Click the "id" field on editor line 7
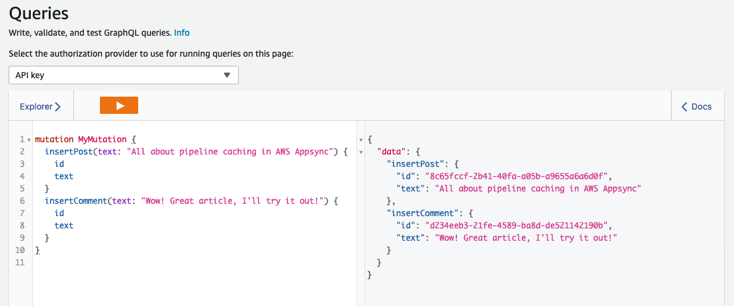 coord(59,213)
